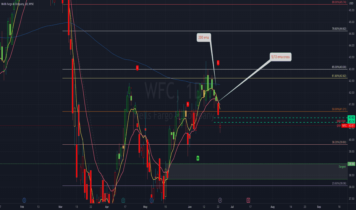The image size is (356, 210).
Task: Click the Feb label on the time axis
Action: click(x=22, y=207)
